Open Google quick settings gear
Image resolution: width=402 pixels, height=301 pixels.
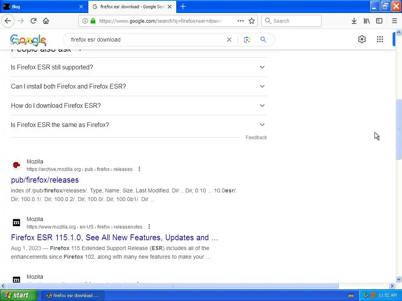362,39
